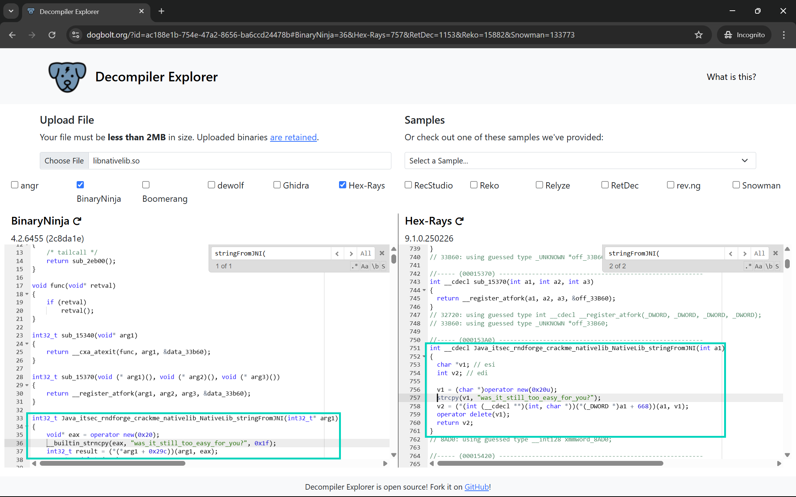
Task: Bookmark this page with star icon
Action: click(x=698, y=35)
